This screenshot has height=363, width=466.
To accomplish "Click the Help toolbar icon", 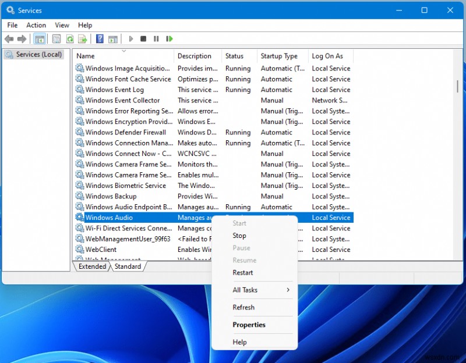I will (100, 39).
